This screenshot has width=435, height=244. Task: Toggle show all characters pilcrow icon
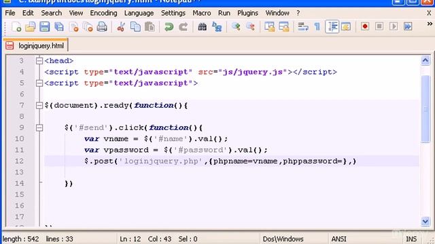click(x=317, y=27)
